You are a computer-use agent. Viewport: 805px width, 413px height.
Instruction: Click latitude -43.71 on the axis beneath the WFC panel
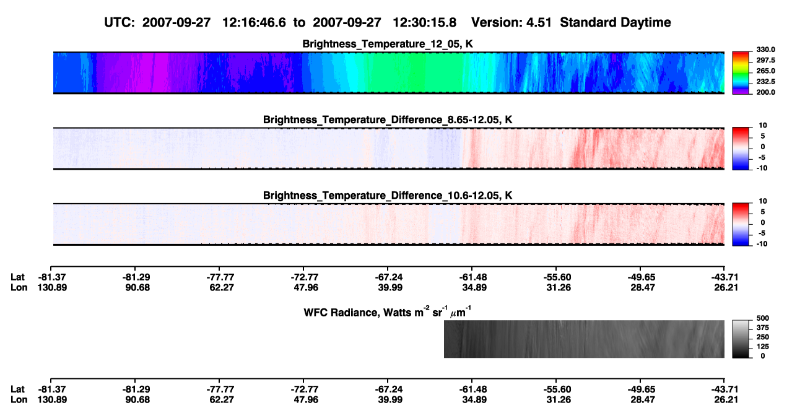click(724, 389)
